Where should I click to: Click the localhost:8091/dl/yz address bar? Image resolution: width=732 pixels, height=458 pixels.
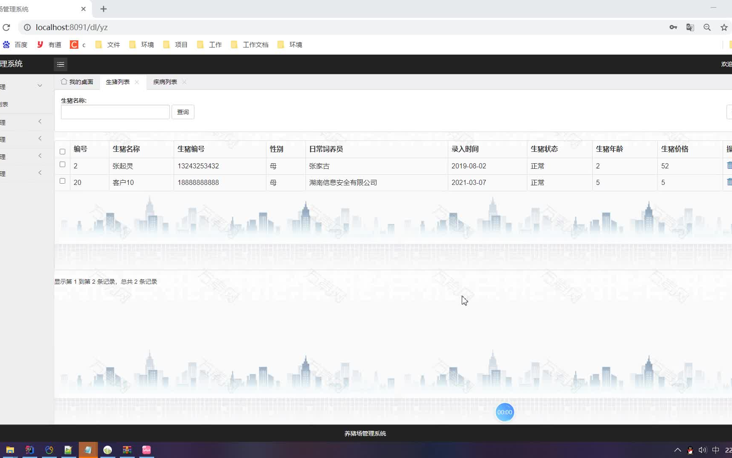point(339,28)
